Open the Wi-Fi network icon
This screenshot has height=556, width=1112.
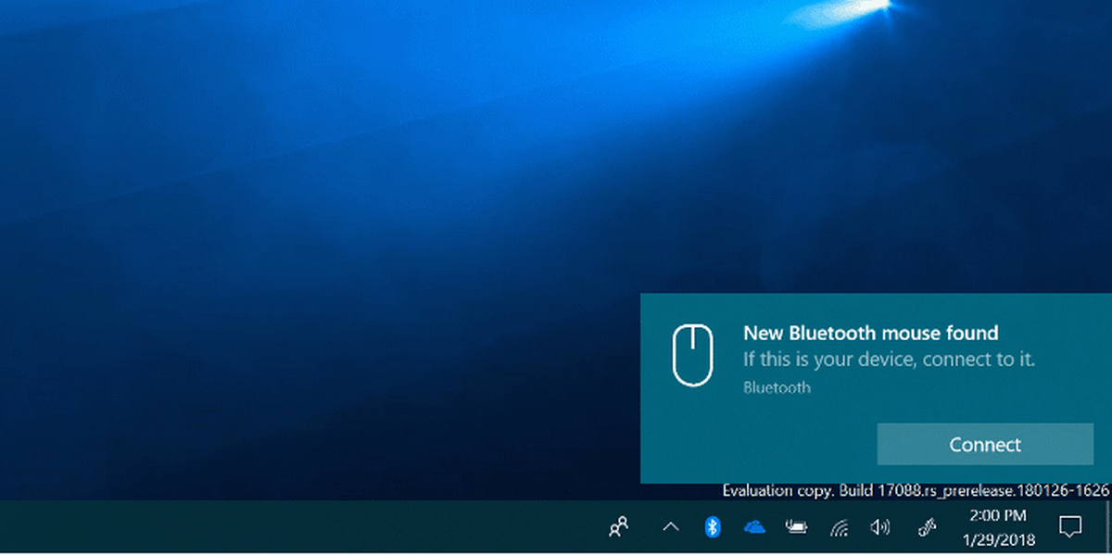(x=839, y=528)
